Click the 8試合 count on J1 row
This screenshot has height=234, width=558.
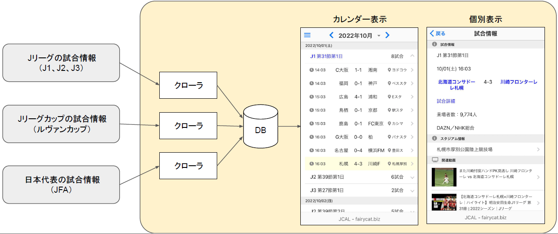click(x=398, y=56)
